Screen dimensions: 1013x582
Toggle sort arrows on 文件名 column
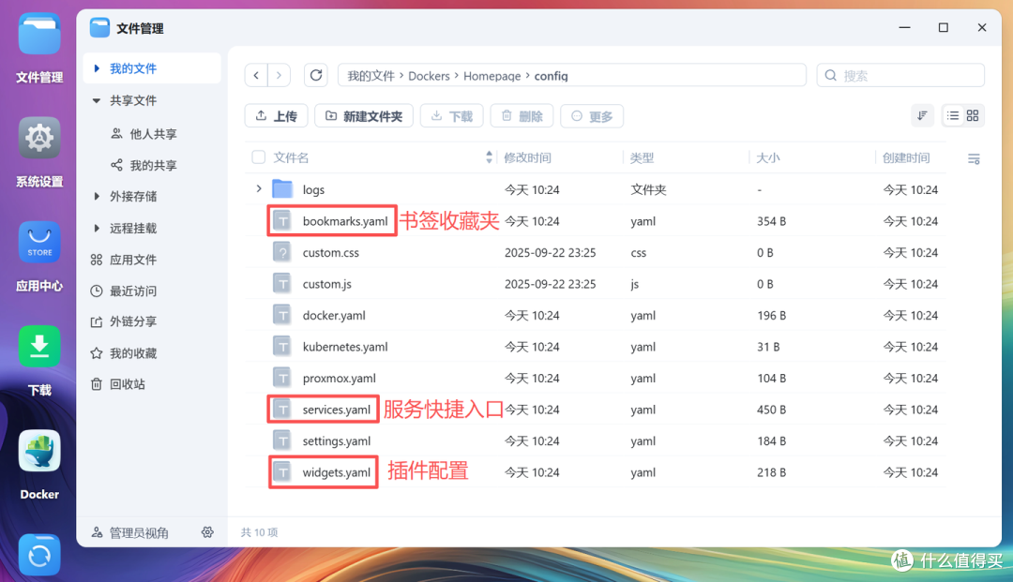coord(489,157)
